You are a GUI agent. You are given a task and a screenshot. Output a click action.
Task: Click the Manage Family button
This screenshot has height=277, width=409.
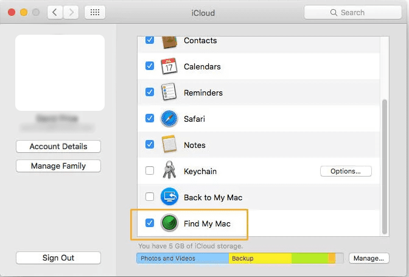[x=58, y=166]
